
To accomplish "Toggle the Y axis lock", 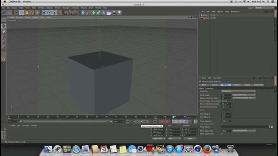I will pos(49,13).
